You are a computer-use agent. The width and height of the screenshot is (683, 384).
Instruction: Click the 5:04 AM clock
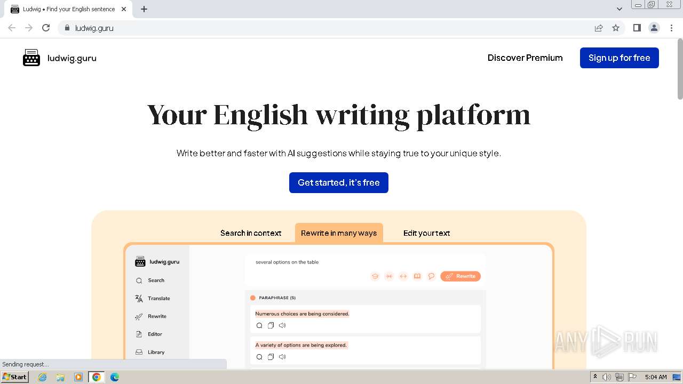[656, 377]
